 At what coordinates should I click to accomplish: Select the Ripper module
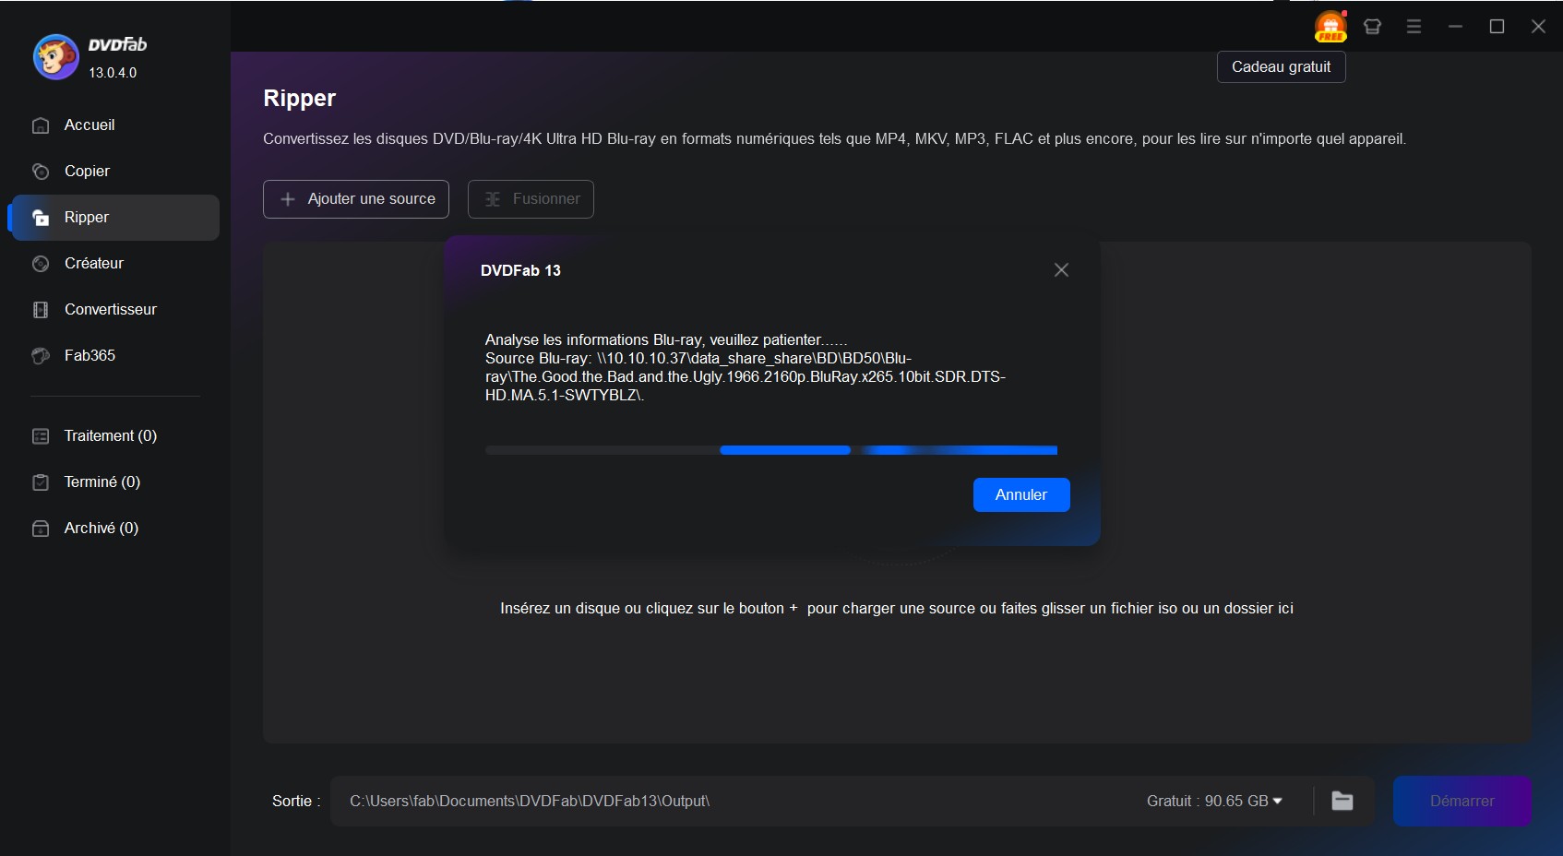pos(114,218)
